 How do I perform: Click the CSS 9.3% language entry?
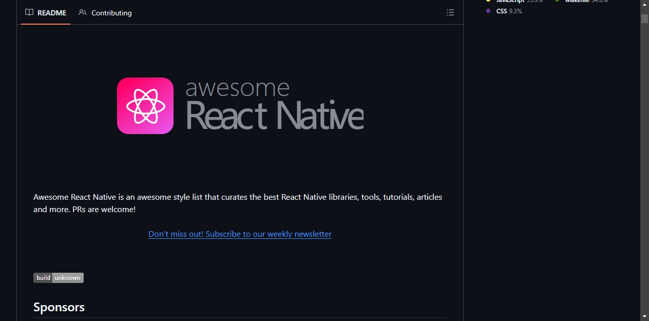(x=504, y=11)
